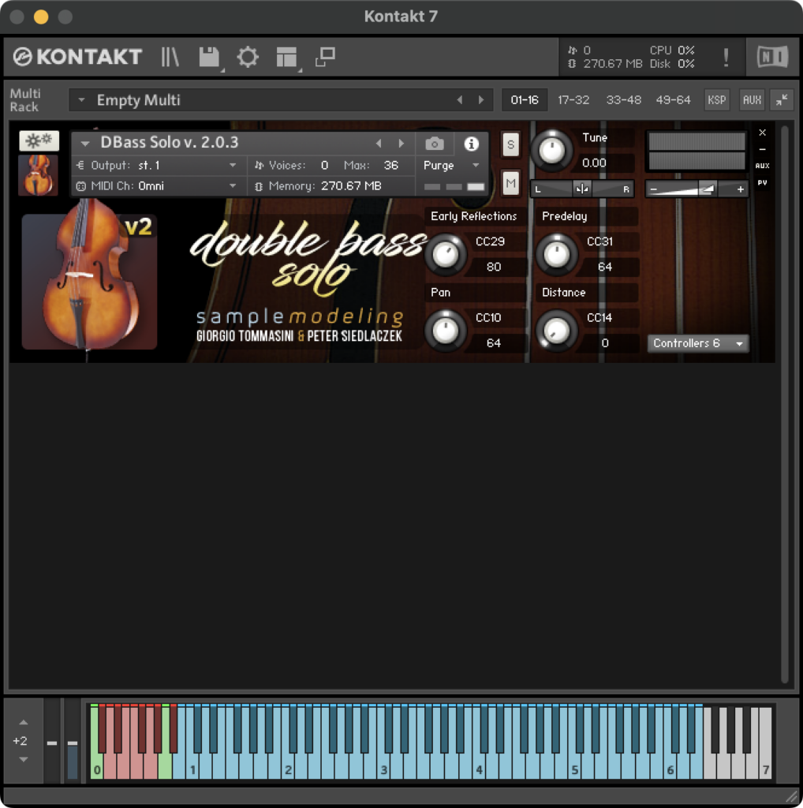This screenshot has height=808, width=803.
Task: Mute the DBass Solo instrument
Action: click(510, 184)
